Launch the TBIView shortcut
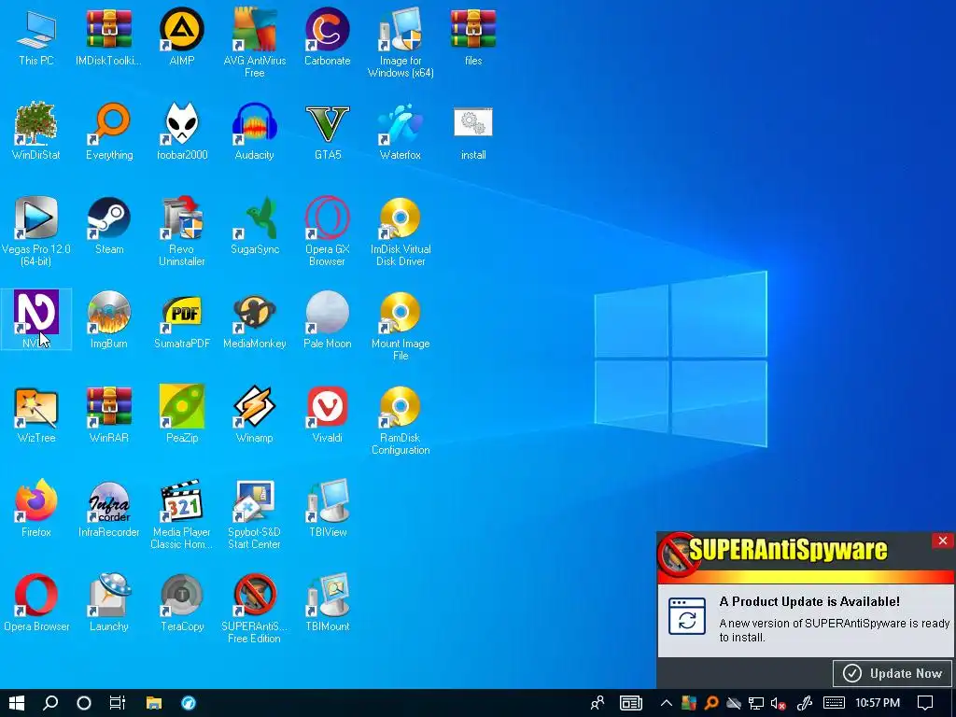Image resolution: width=956 pixels, height=717 pixels. [x=328, y=507]
